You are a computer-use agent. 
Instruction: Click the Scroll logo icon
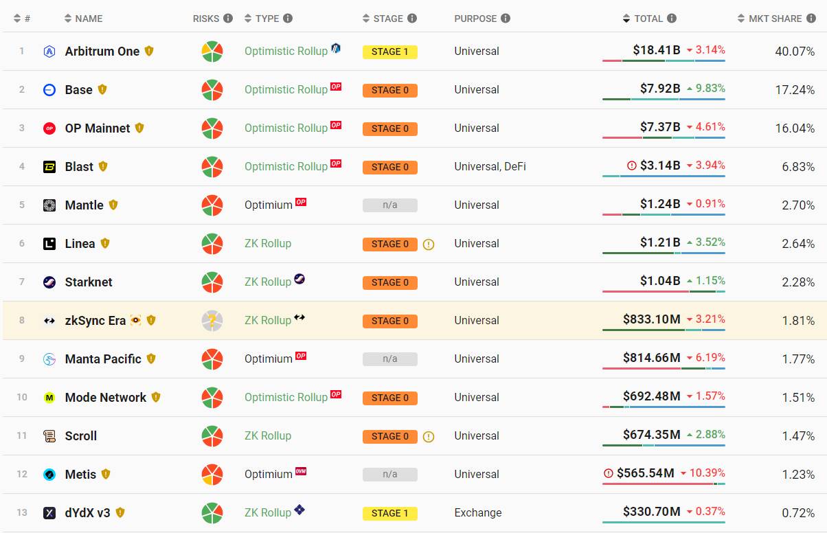49,436
